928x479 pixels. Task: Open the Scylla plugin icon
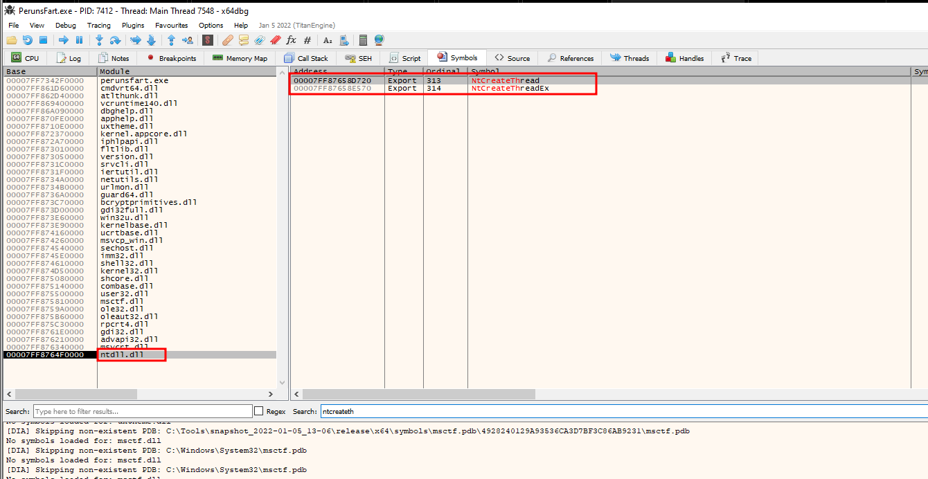[x=207, y=40]
